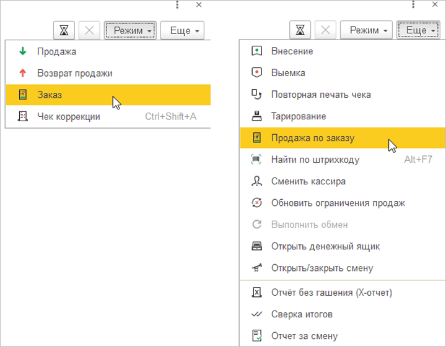The image size is (446, 347).
Task: Select Отчёт без гашения (X-отчет)
Action: coord(331,293)
